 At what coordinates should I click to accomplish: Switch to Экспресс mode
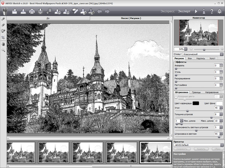pyautogui.click(x=168, y=11)
